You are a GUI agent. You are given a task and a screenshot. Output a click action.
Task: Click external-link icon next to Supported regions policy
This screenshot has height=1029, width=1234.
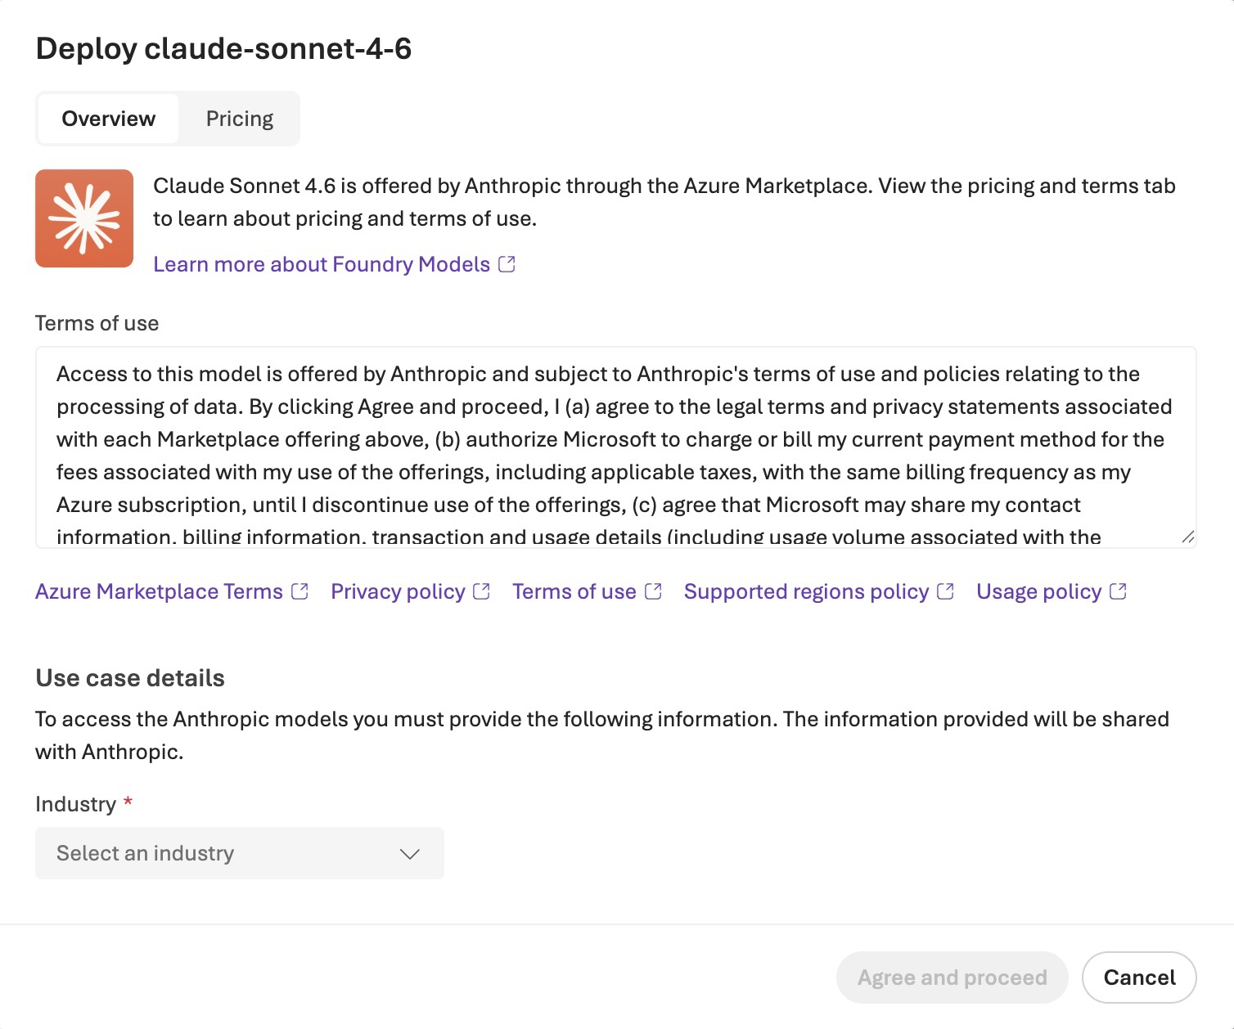click(946, 591)
